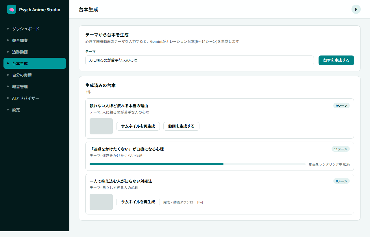Click the テーマ: 人に頼るのが苦手な人の心理 subtitle
The height and width of the screenshot is (237, 370).
119,112
